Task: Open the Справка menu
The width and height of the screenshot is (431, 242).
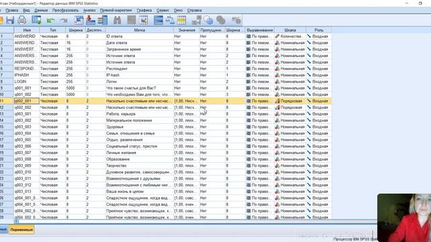Action: tap(195, 10)
